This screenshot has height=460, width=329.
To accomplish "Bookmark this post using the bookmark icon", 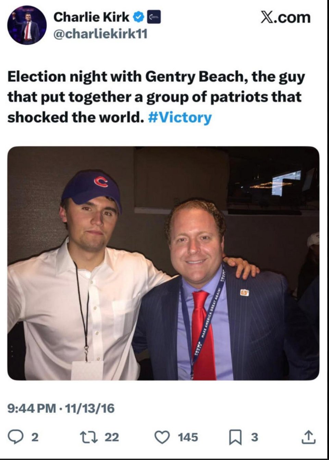I will (x=235, y=437).
